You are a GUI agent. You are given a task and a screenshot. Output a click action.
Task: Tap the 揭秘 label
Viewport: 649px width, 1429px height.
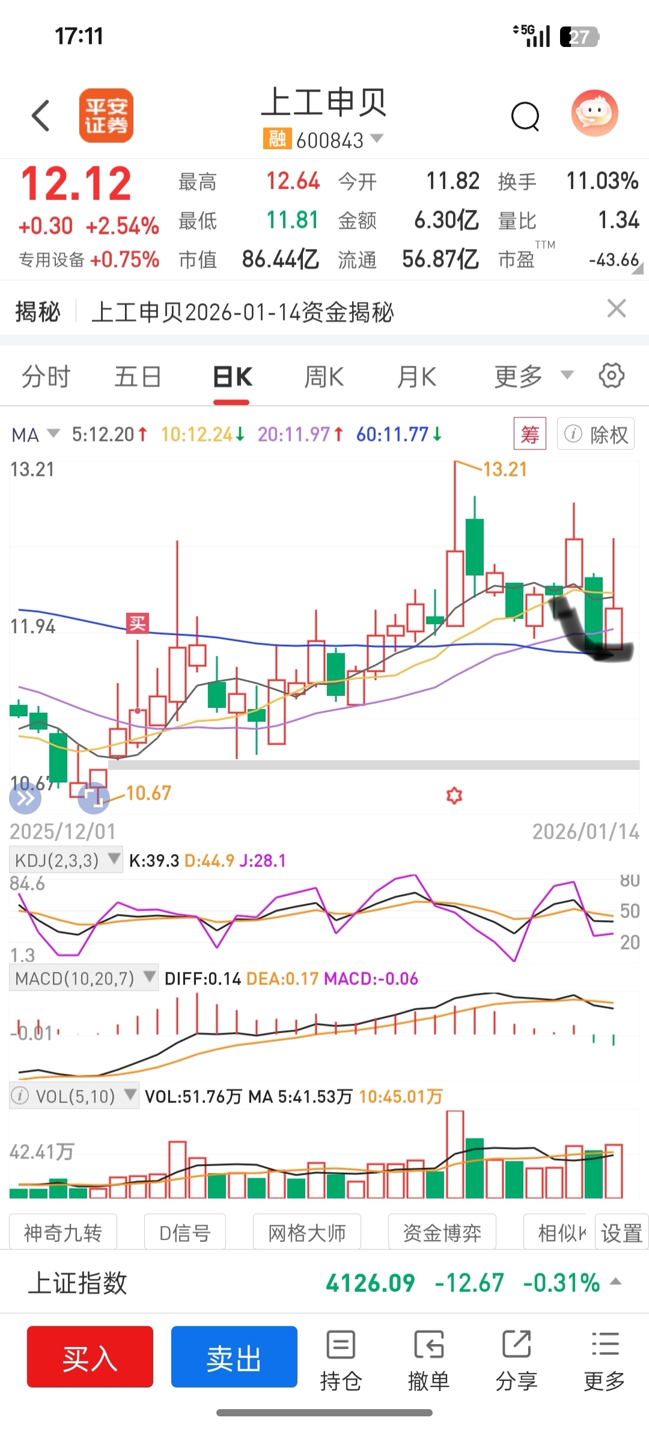pyautogui.click(x=37, y=312)
